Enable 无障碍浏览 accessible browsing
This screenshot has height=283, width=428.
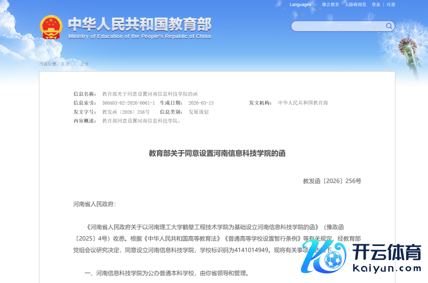pyautogui.click(x=355, y=4)
